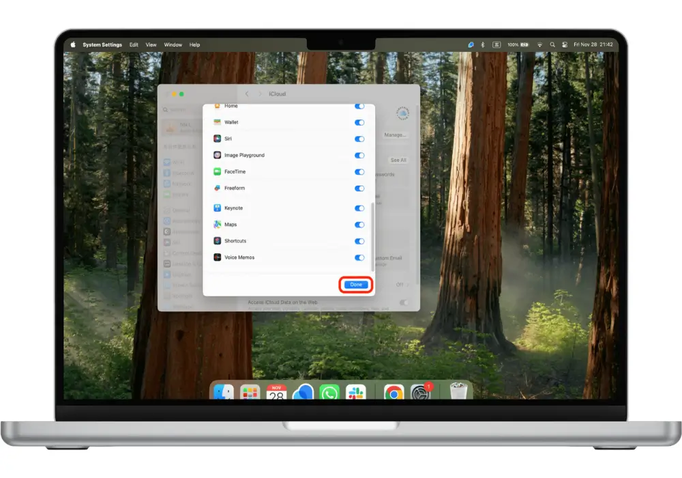Screen dimensions: 682x478
Task: Open the Window menu
Action: [x=173, y=44]
